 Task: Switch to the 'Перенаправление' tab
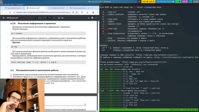pos(79,8)
